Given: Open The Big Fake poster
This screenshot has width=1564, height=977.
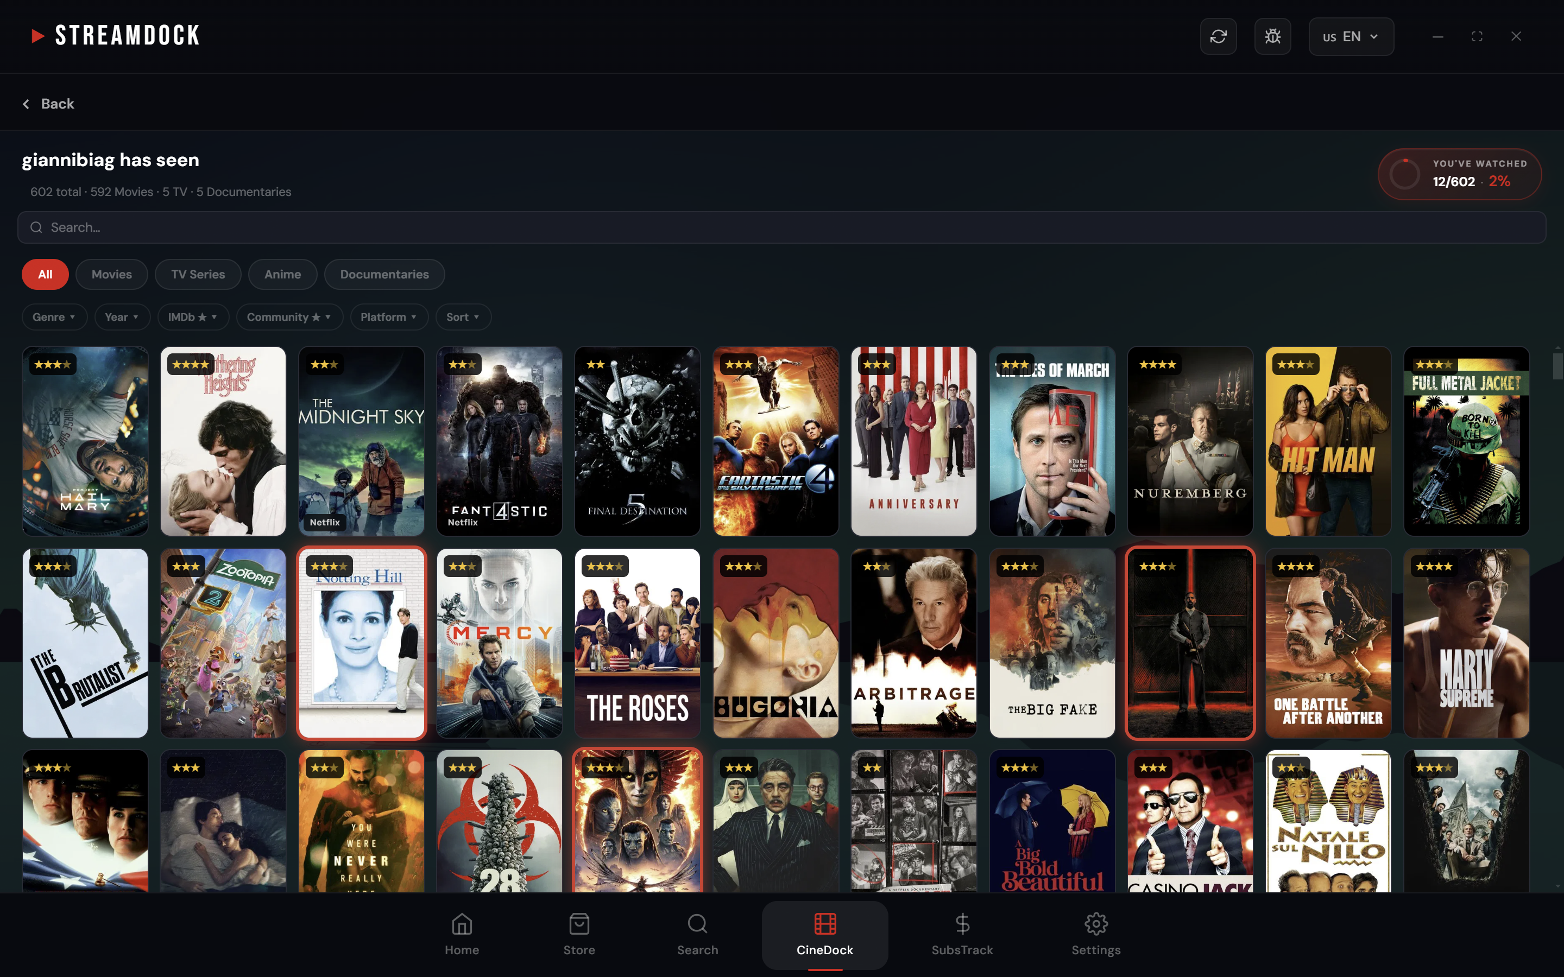Looking at the screenshot, I should [x=1052, y=643].
